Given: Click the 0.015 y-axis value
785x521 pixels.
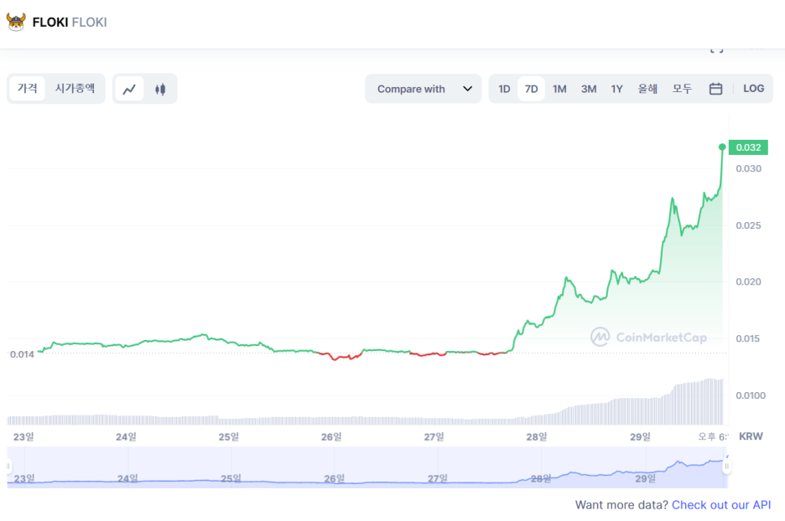Looking at the screenshot, I should click(x=747, y=338).
